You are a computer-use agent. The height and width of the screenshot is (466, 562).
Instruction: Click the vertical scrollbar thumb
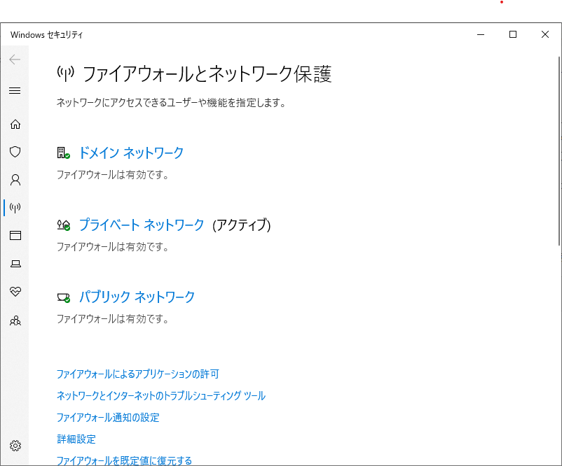click(x=559, y=150)
